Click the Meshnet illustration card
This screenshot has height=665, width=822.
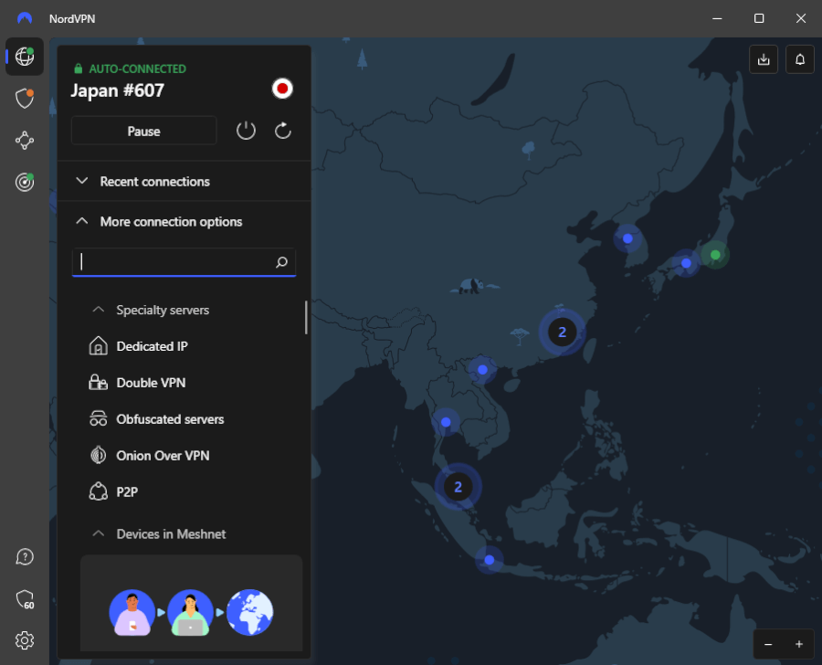pos(192,603)
